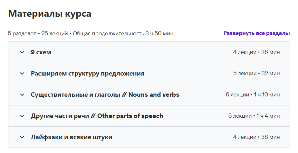Open the "9 схем" section title
This screenshot has width=298, height=153.
pos(41,52)
